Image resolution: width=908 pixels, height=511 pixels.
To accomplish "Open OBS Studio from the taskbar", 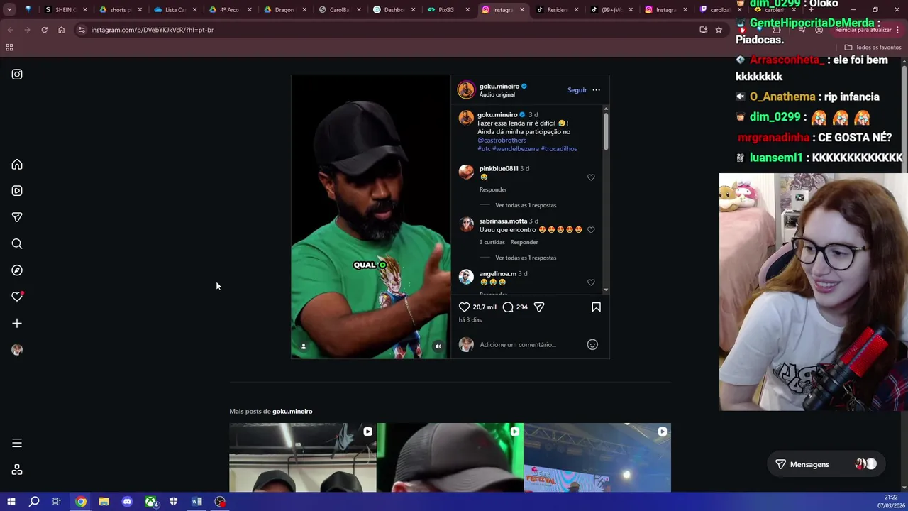I will 220,502.
